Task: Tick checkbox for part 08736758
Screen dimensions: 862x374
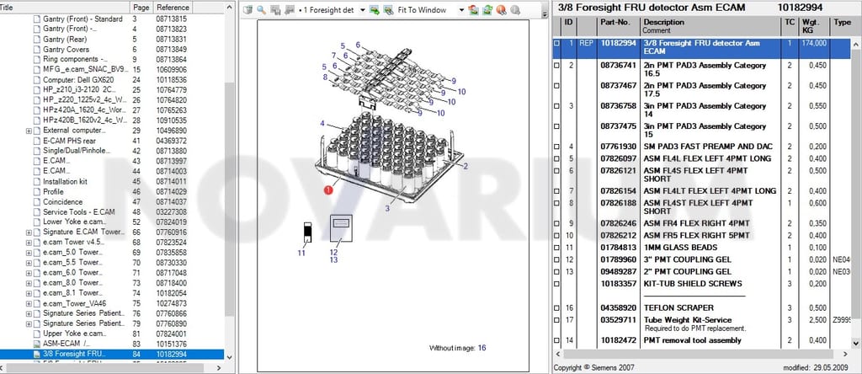Action: (557, 106)
